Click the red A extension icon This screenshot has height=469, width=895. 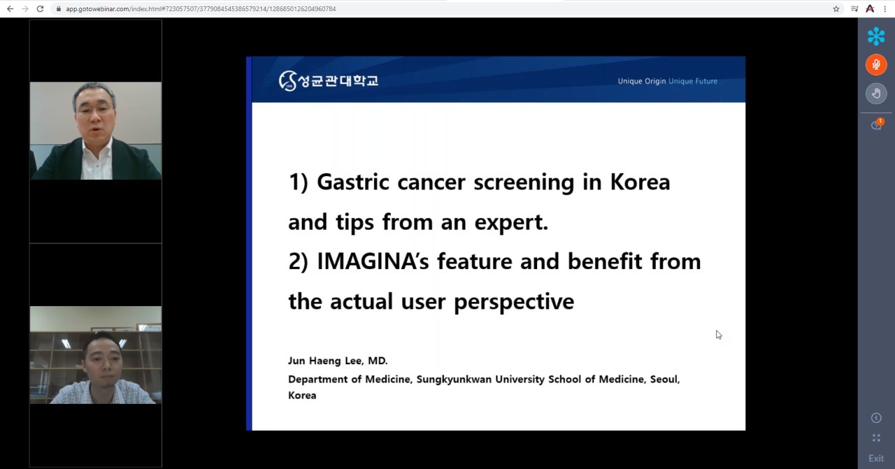[x=870, y=9]
